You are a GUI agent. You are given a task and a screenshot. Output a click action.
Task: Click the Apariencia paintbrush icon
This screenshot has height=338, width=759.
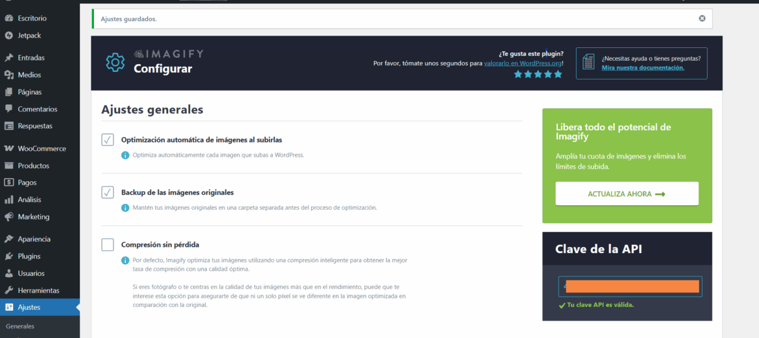click(8, 239)
